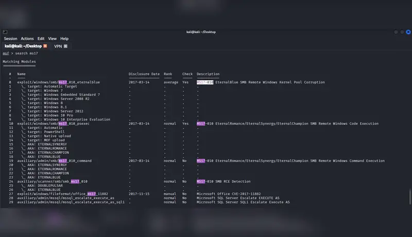
Task: Click the selected MS17-010 text in the EternalBlue description
Action: point(205,82)
